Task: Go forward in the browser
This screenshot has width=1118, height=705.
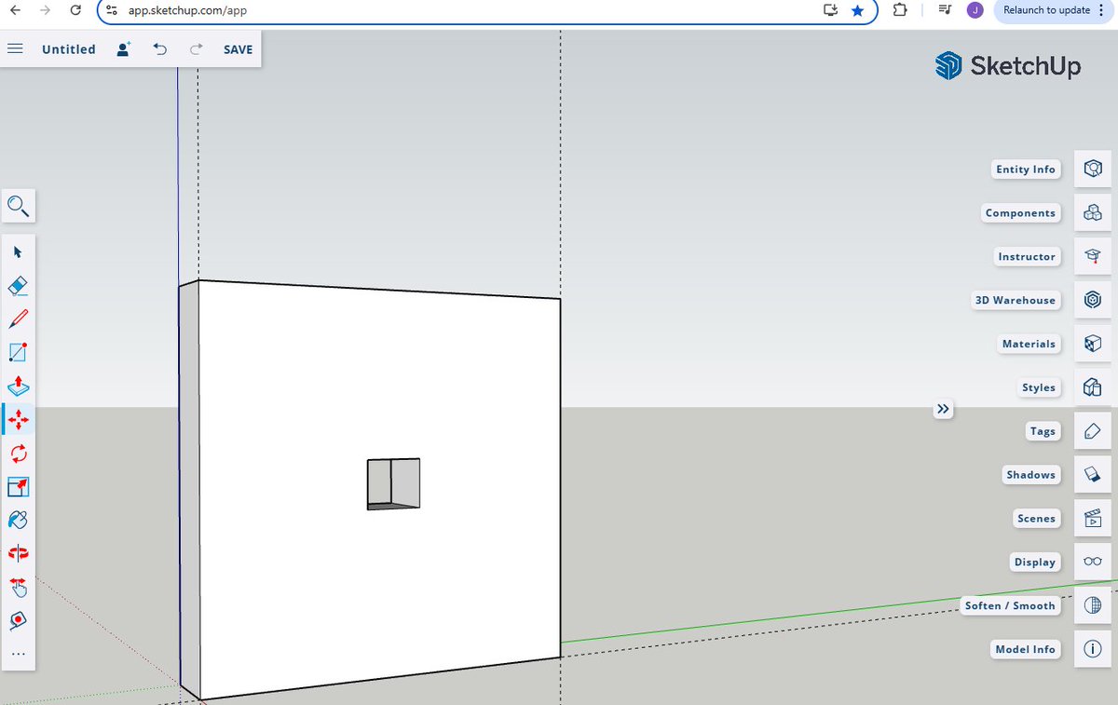Action: [45, 10]
